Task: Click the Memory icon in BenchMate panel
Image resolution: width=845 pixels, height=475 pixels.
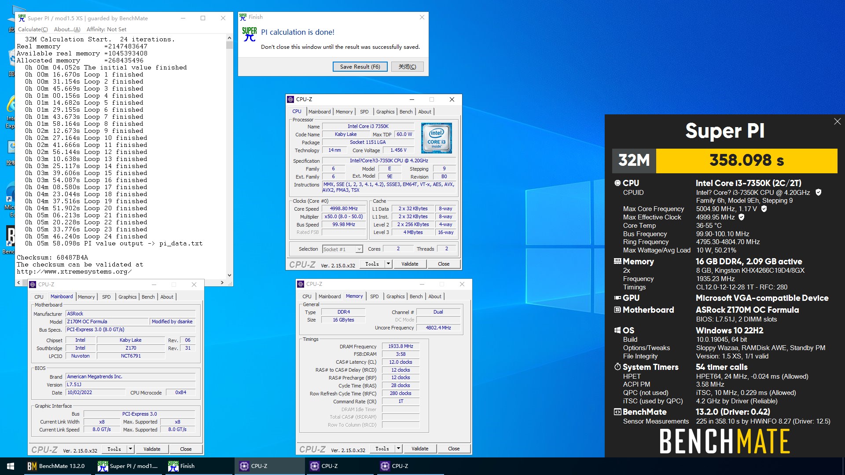Action: point(617,261)
